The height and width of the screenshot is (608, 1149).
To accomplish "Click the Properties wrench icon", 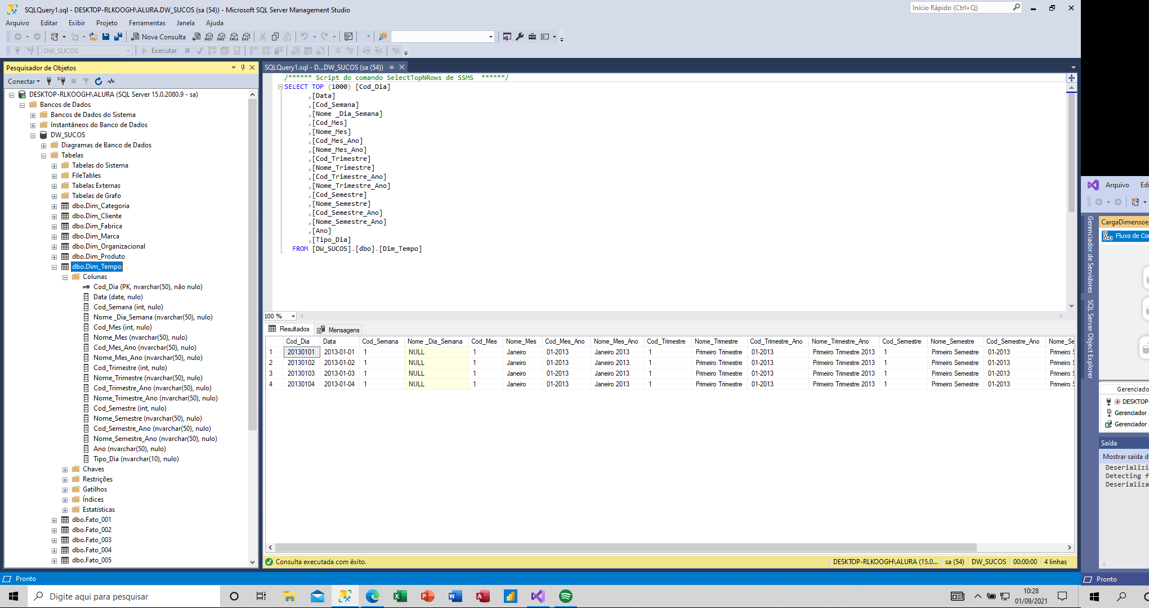I will pos(520,37).
